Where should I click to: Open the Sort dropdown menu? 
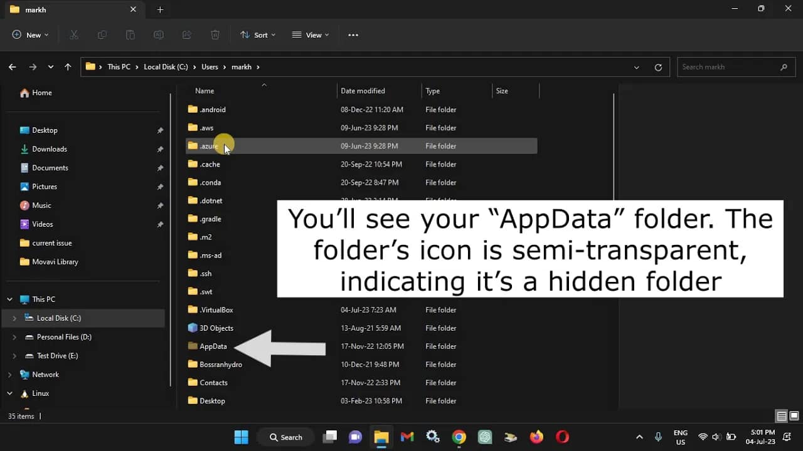click(257, 34)
